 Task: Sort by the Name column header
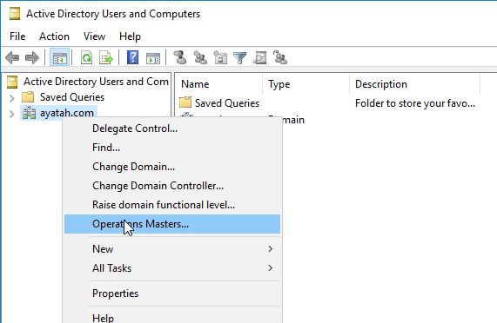218,84
